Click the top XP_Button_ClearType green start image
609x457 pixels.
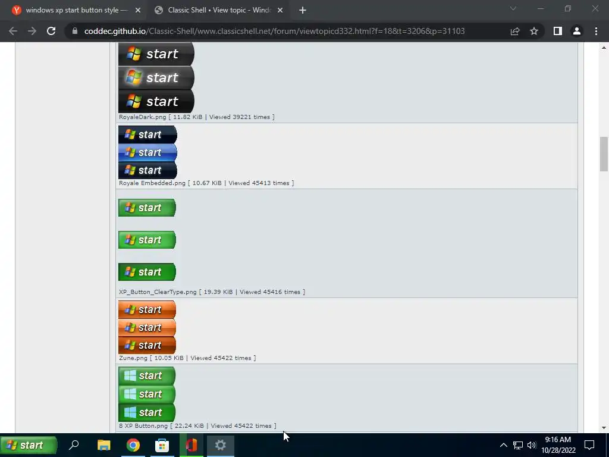pos(147,208)
